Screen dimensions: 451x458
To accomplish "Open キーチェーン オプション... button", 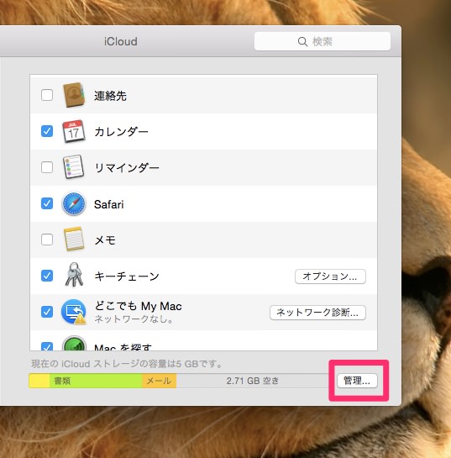I will click(330, 276).
